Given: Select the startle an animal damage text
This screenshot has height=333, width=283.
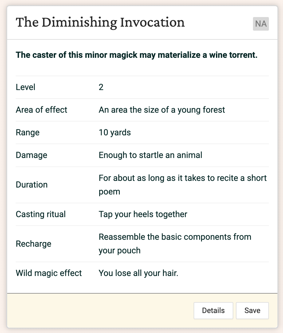Looking at the screenshot, I should point(151,155).
